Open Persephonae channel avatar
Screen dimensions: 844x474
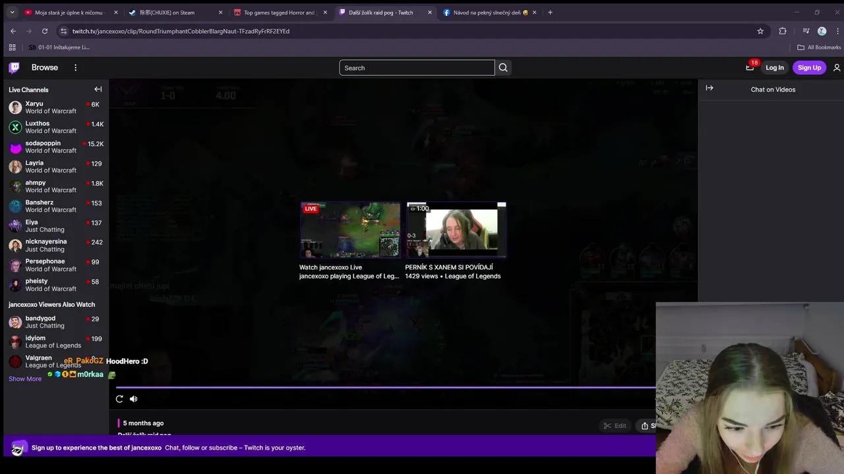tap(15, 265)
